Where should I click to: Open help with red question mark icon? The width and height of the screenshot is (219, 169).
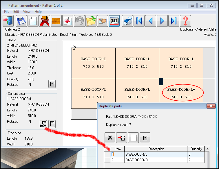pyautogui.click(x=185, y=21)
